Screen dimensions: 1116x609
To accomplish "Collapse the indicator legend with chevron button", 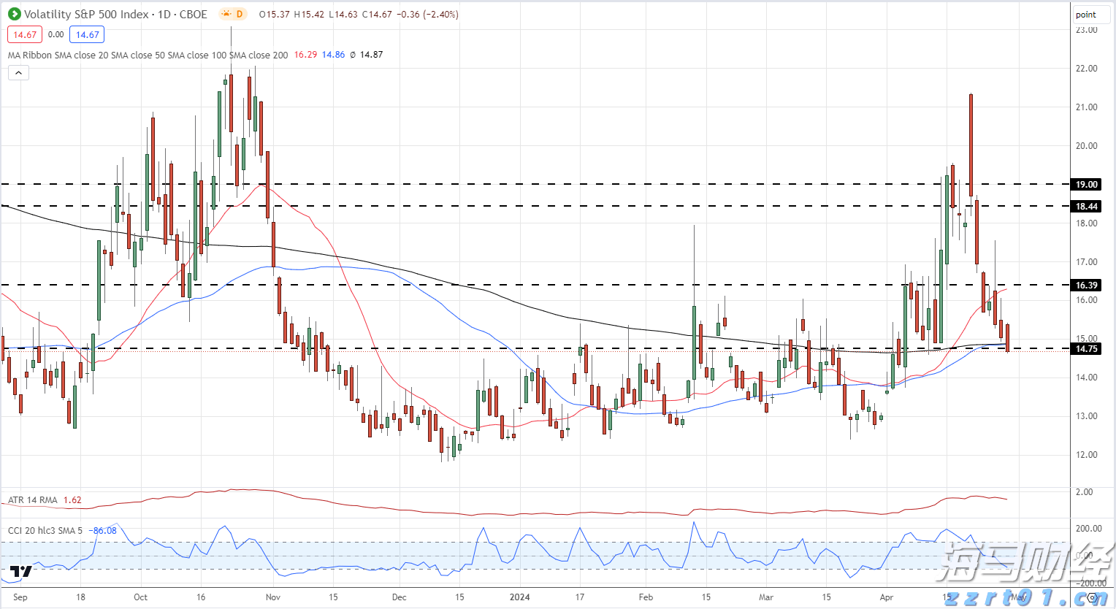I will click(x=18, y=72).
